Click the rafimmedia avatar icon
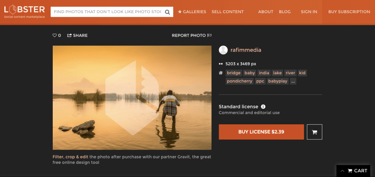This screenshot has width=375, height=177. (223, 50)
